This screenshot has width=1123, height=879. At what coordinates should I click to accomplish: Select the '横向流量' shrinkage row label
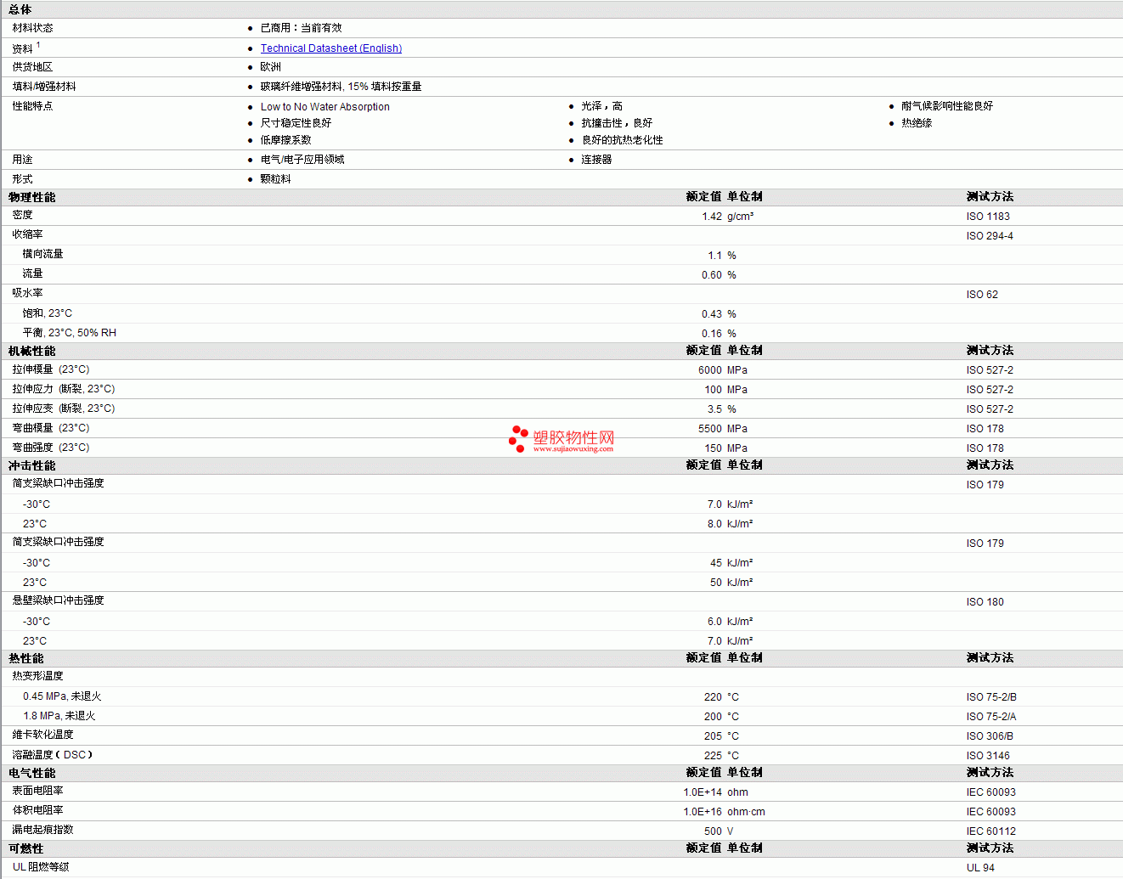pyautogui.click(x=42, y=254)
